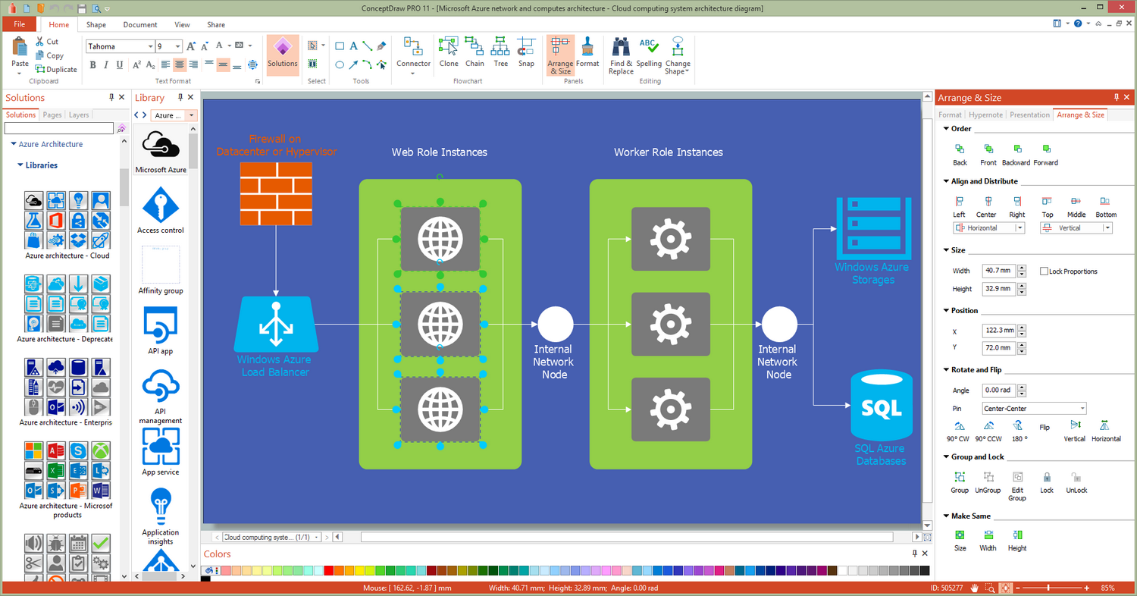Toggle Italic text formatting

(x=106, y=65)
